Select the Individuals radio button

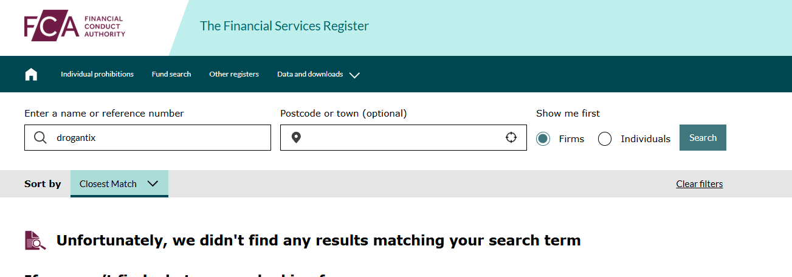pyautogui.click(x=605, y=139)
